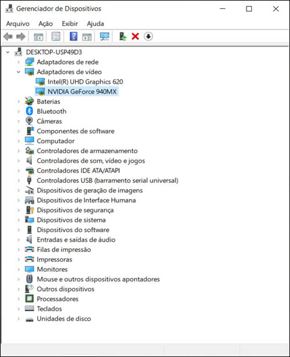
Task: Open the Exibir menu
Action: [70, 24]
